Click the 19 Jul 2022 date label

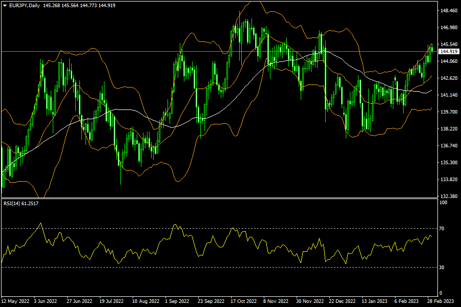pyautogui.click(x=112, y=301)
